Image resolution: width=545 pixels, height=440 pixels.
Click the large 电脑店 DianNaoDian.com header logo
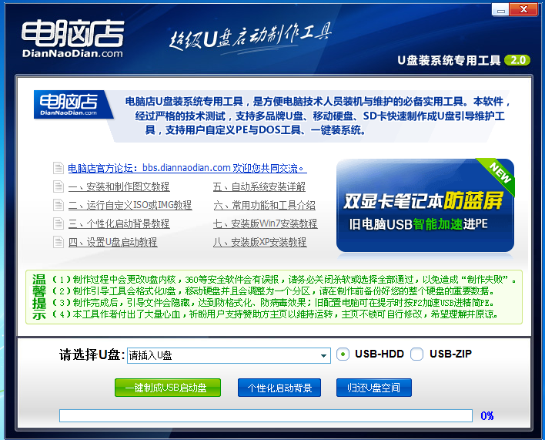(x=72, y=39)
